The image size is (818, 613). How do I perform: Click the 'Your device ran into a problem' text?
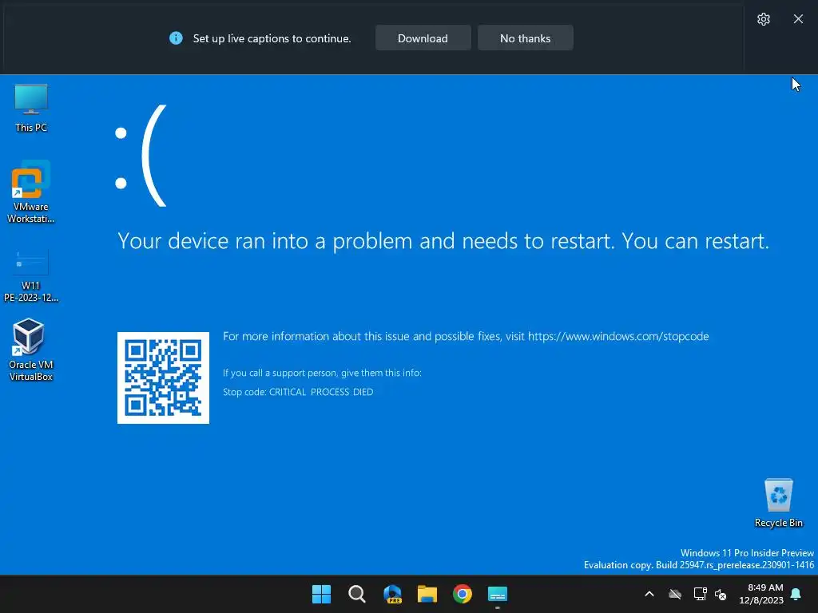[x=443, y=241]
